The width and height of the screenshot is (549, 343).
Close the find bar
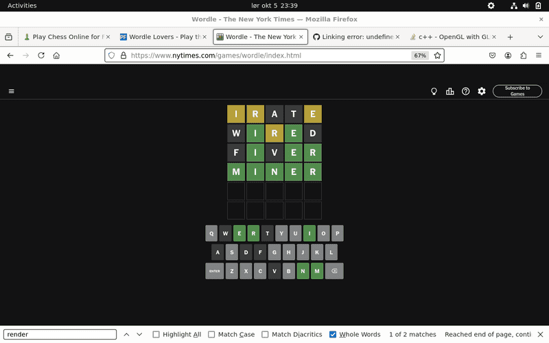[x=540, y=334]
